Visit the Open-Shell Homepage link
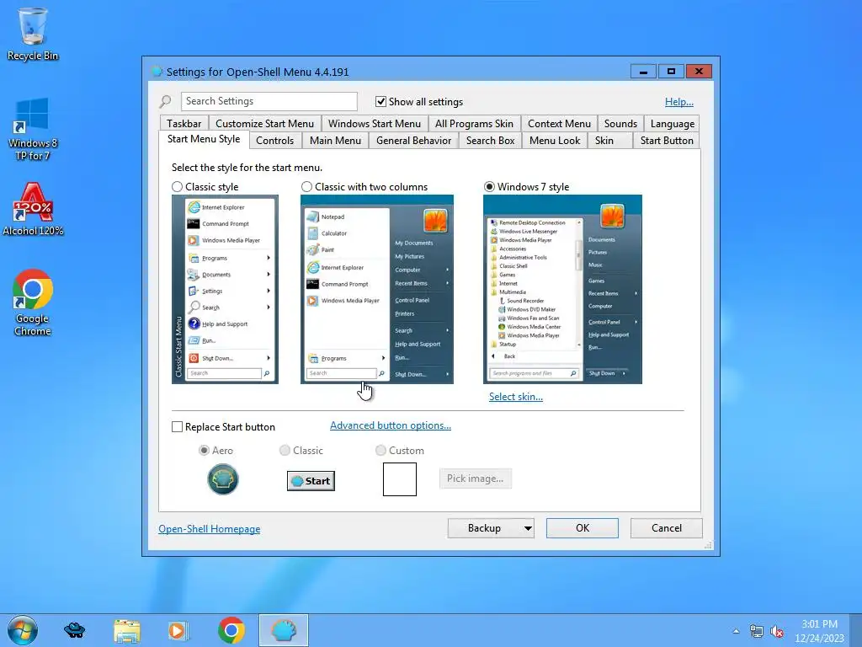 click(x=210, y=529)
